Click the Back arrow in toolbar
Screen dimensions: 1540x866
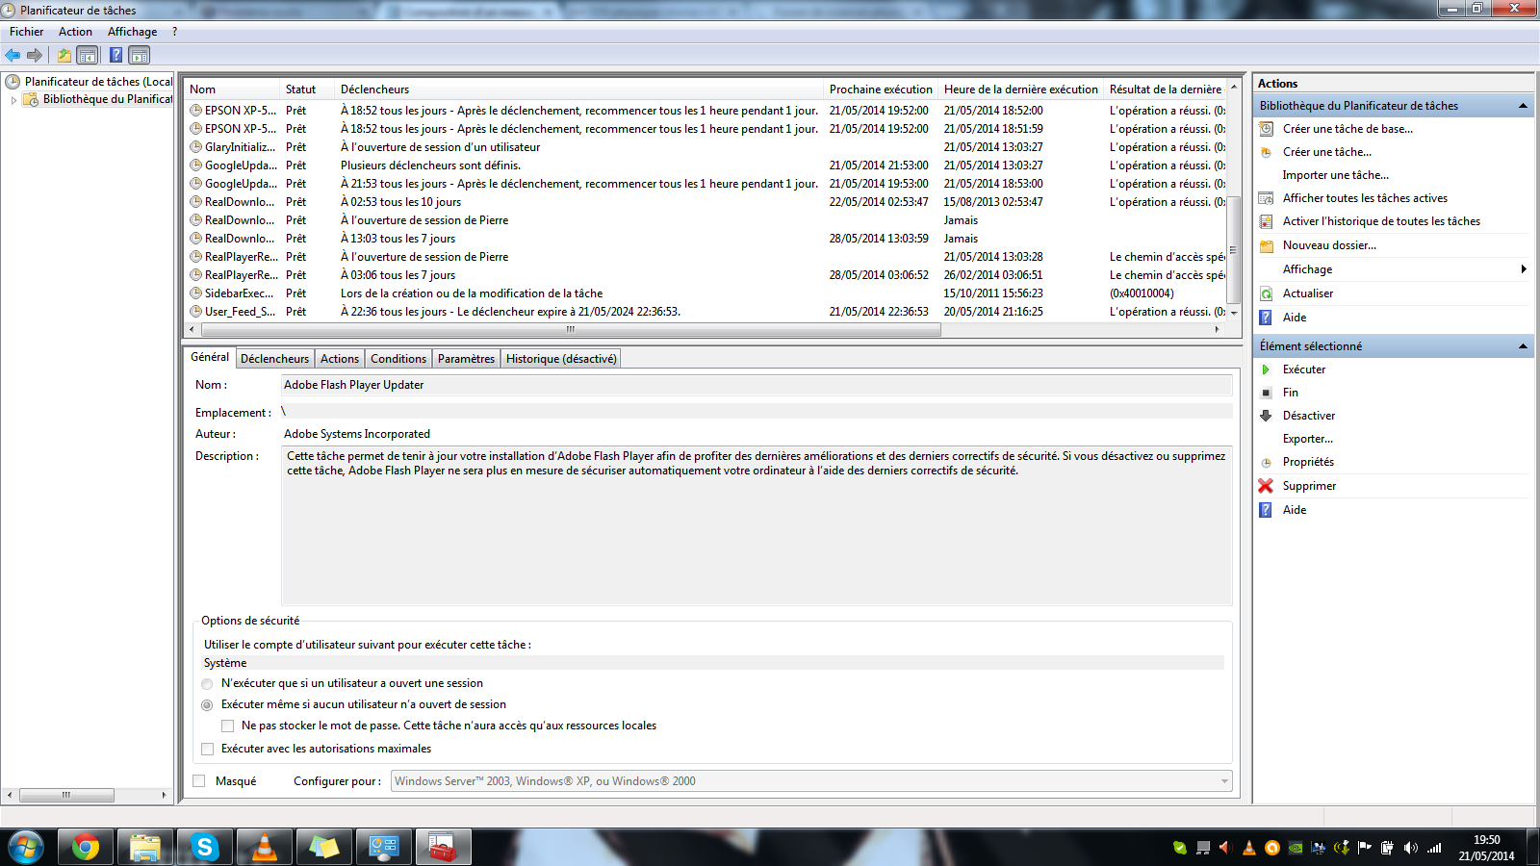pos(13,56)
